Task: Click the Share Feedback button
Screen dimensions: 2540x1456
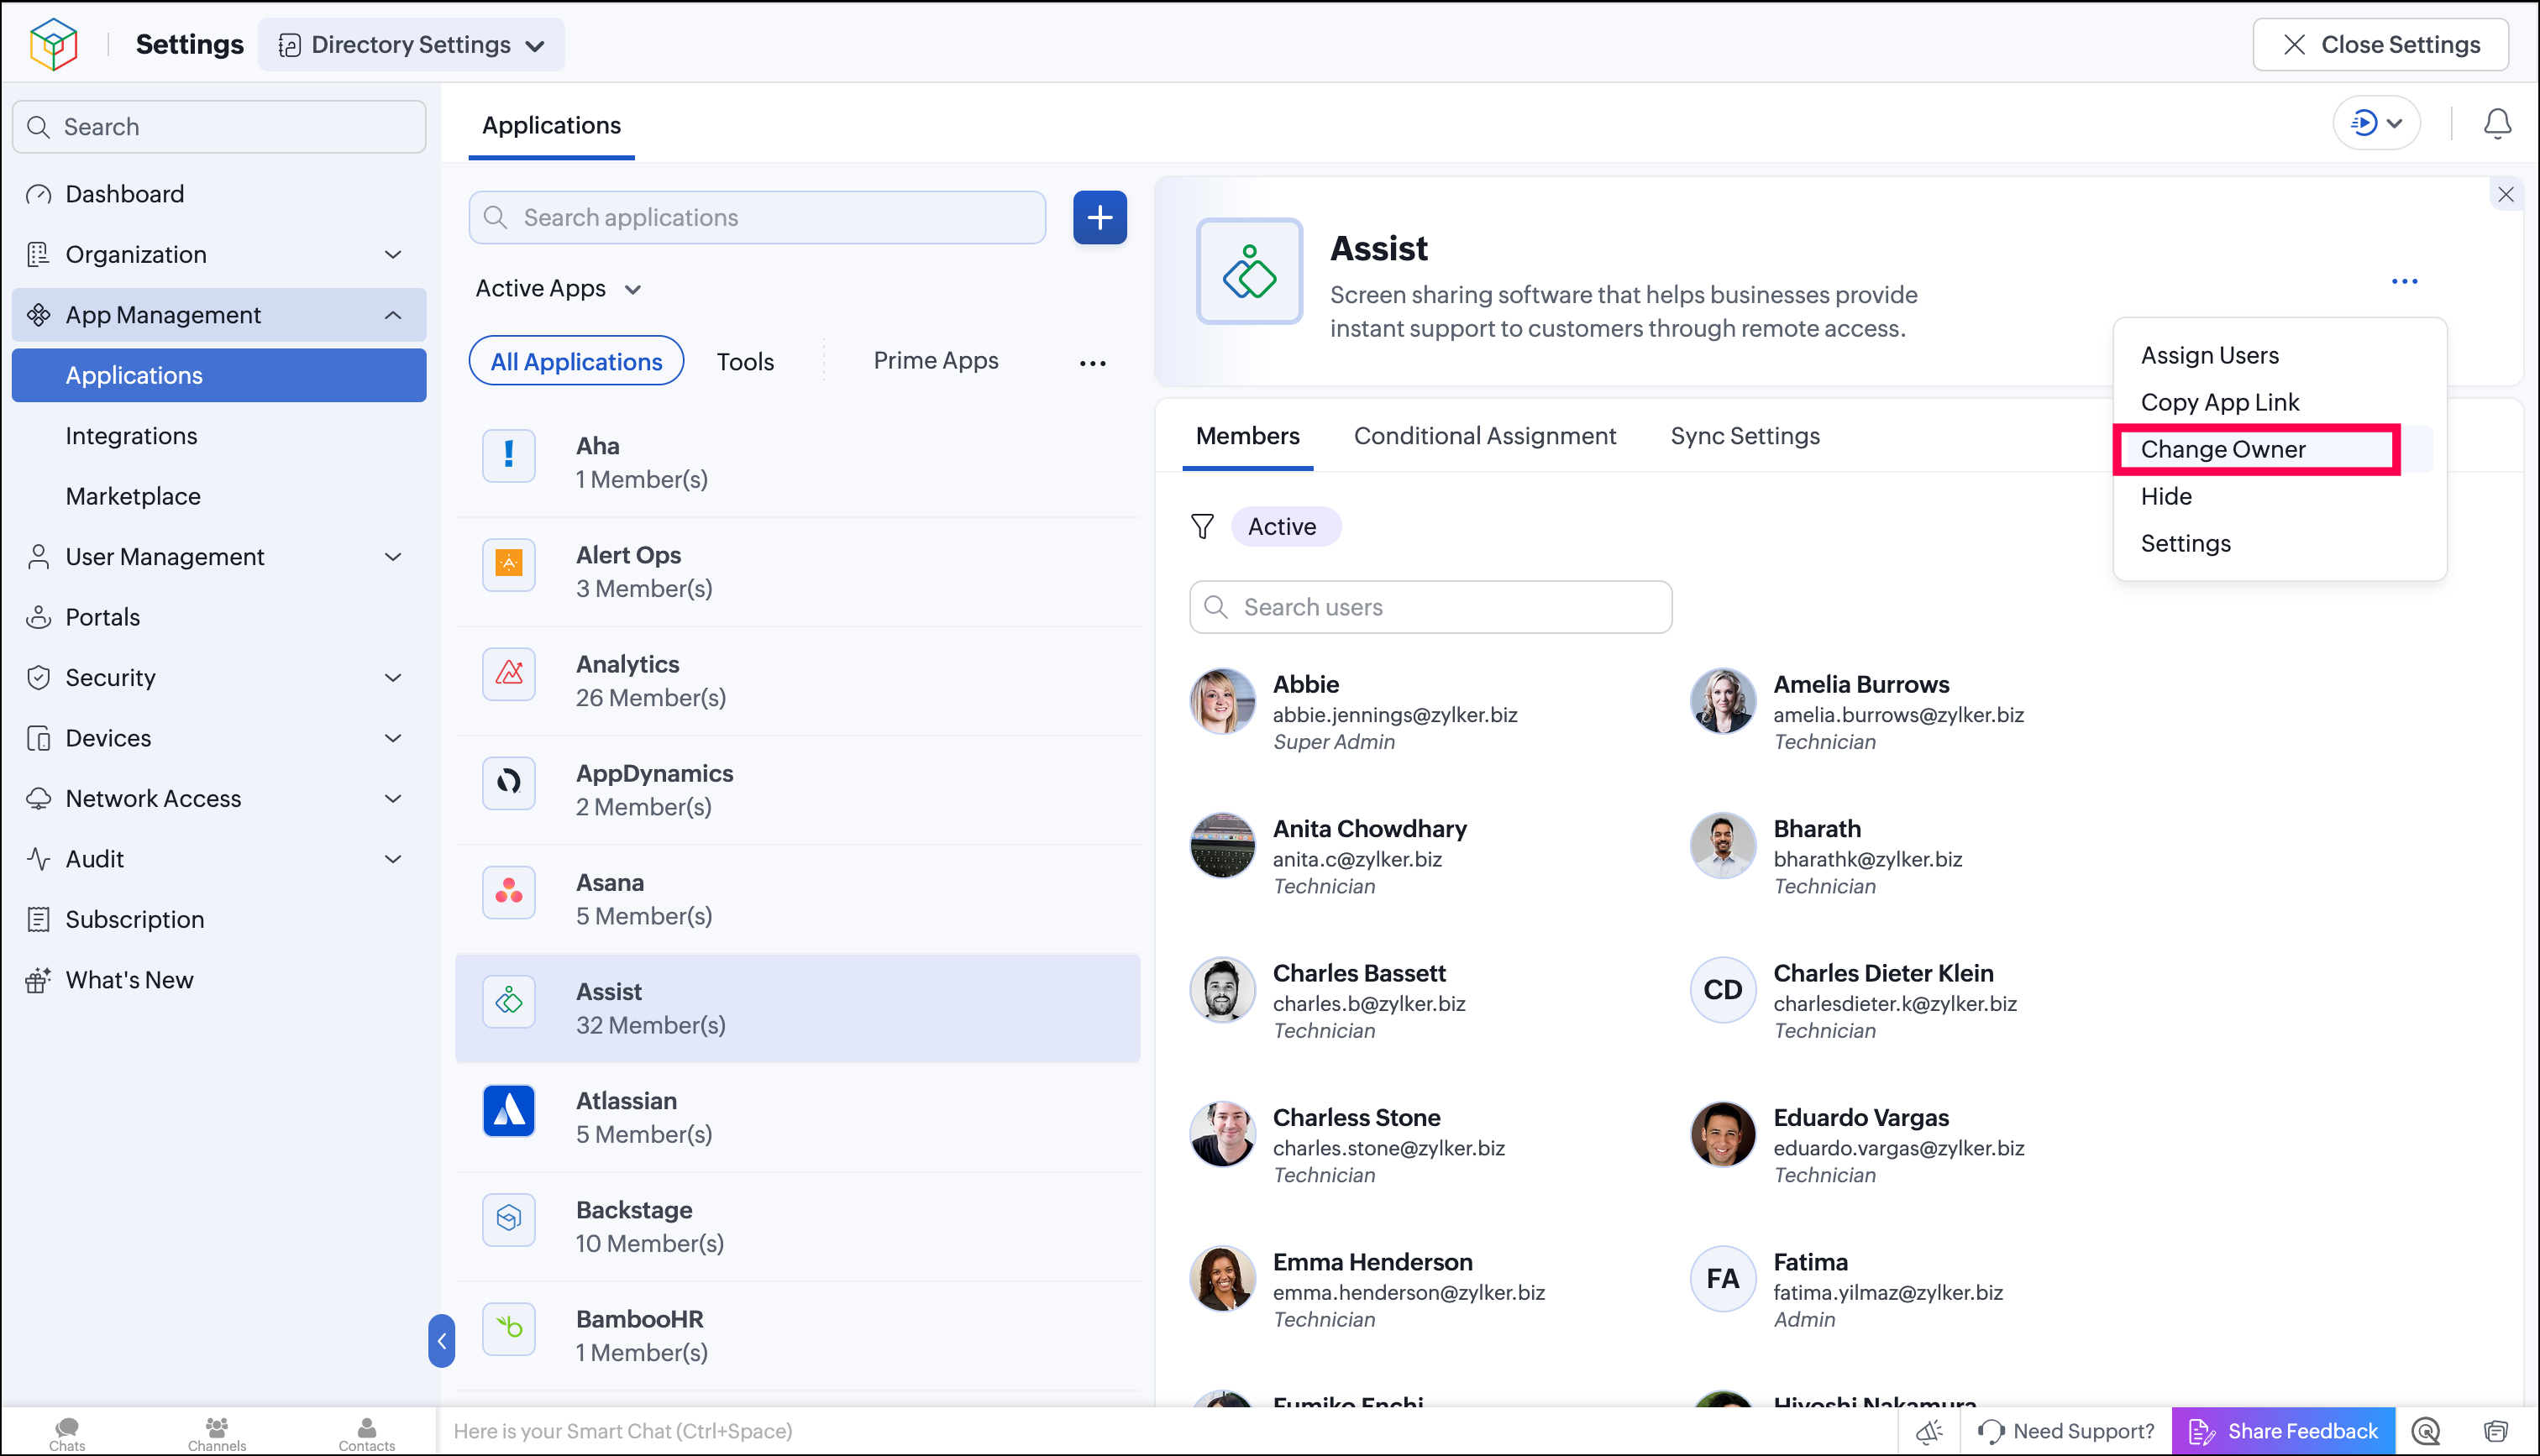Action: (2283, 1431)
